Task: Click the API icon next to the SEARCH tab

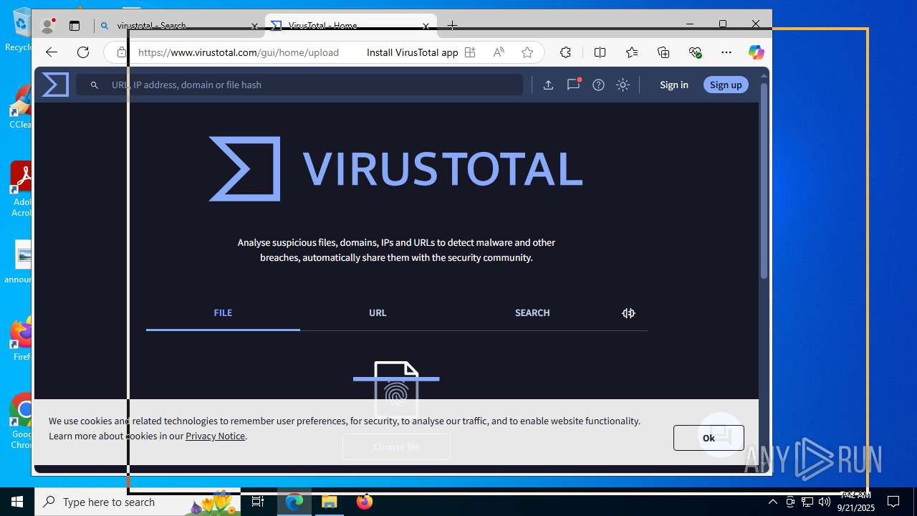Action: tap(628, 313)
